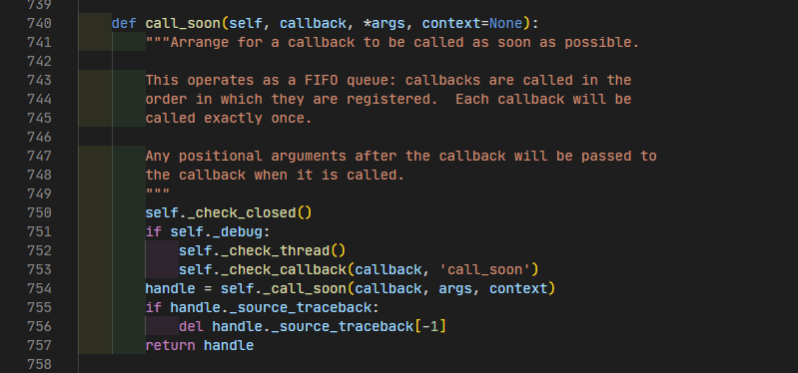Click line number 740 in the gutter
798x373 pixels.
[39, 23]
